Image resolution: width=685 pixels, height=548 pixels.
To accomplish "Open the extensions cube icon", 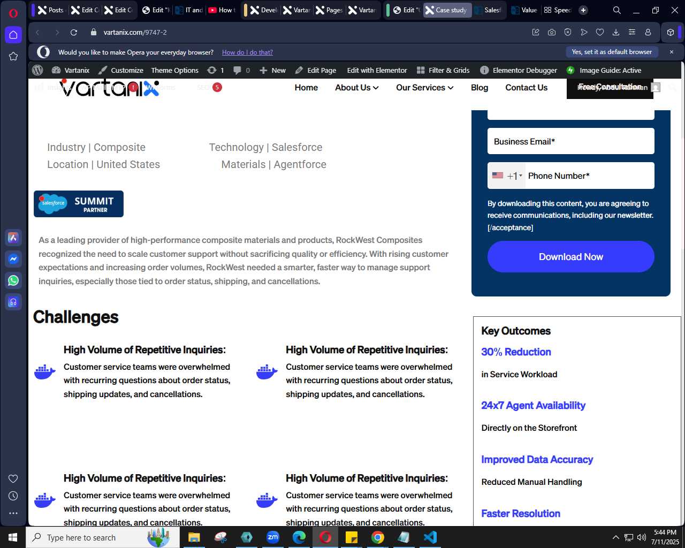I will (671, 32).
